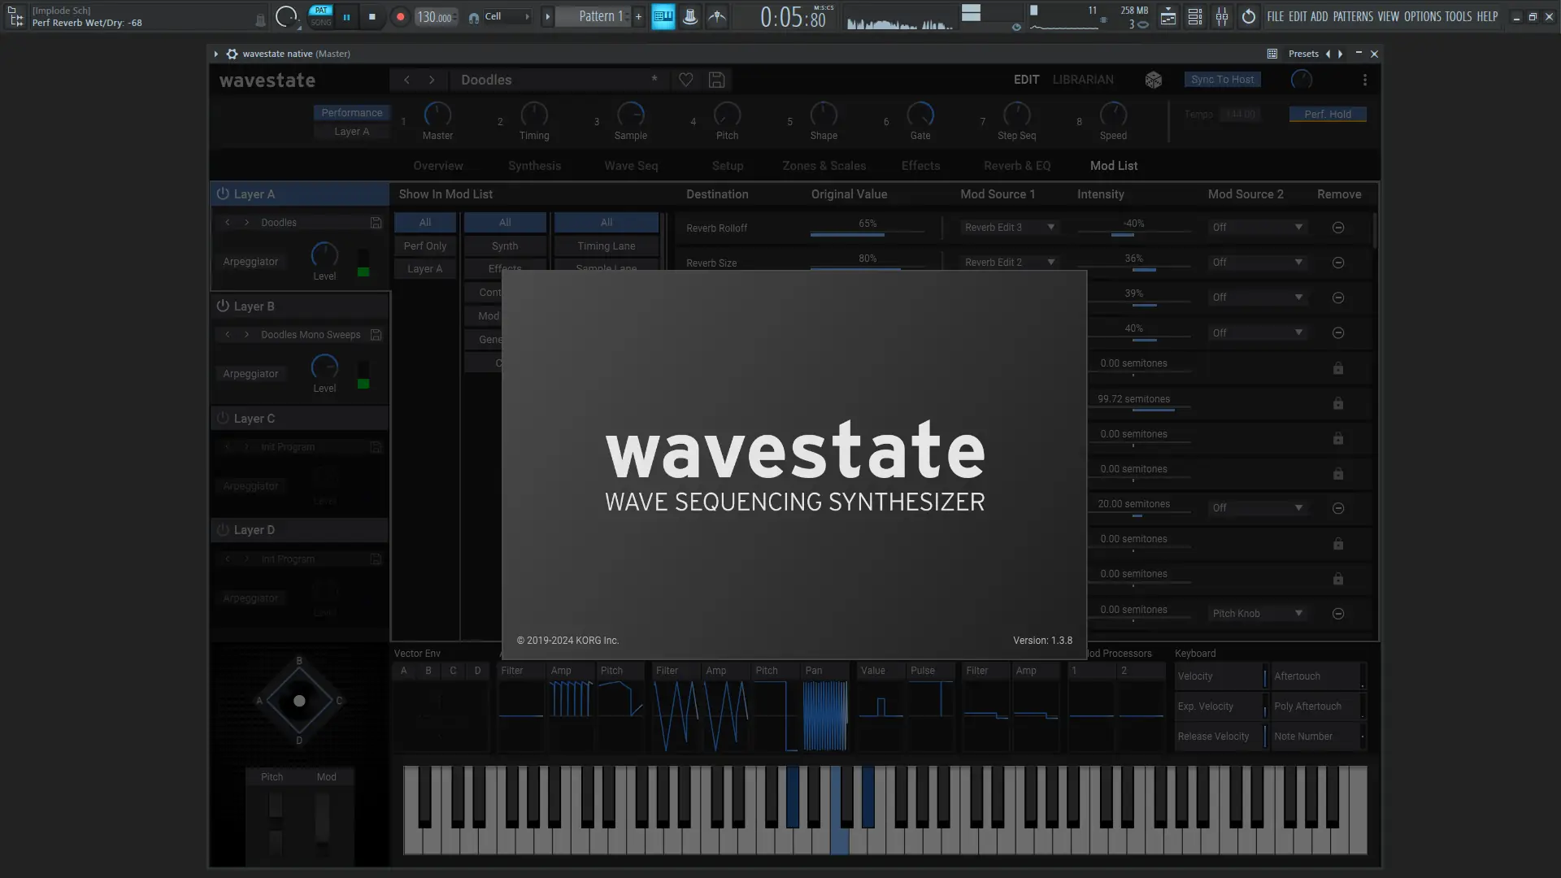1561x878 pixels.
Task: Remove the Reverb Rolloff modulation row
Action: click(x=1338, y=228)
